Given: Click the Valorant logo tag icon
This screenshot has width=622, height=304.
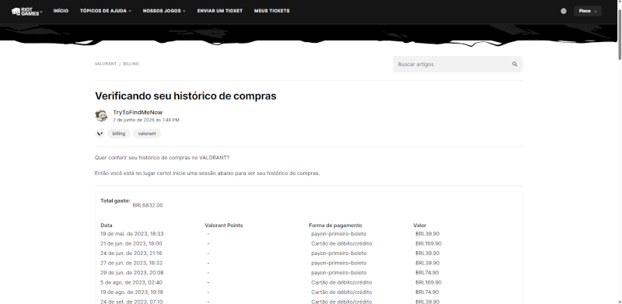Looking at the screenshot, I should tap(100, 134).
